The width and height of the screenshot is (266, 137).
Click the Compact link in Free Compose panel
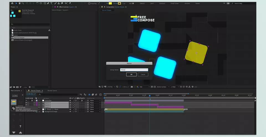pos(15,95)
